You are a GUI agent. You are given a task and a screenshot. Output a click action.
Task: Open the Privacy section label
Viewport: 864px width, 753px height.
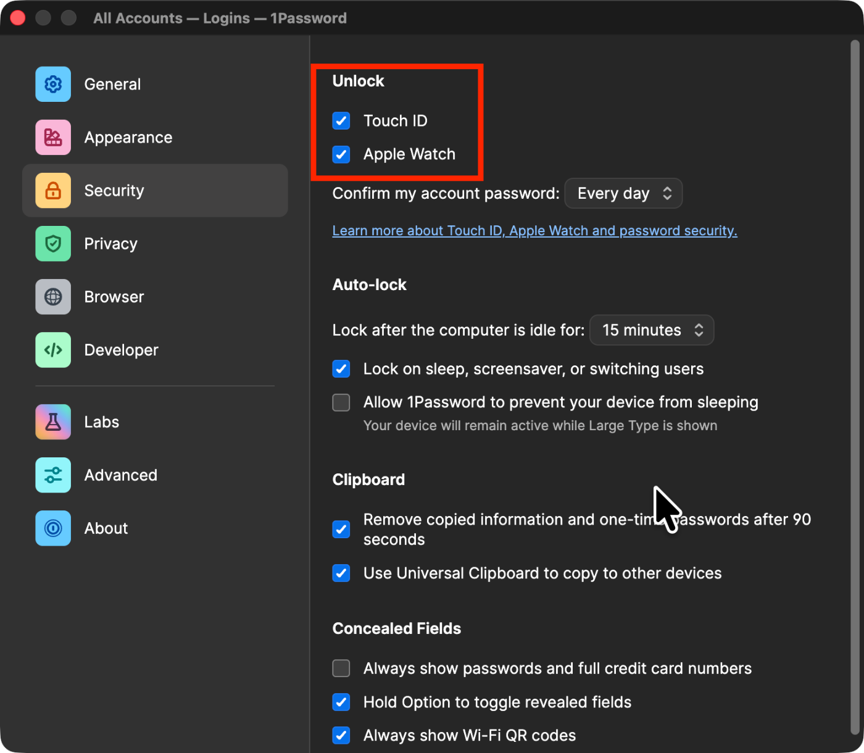click(x=110, y=244)
